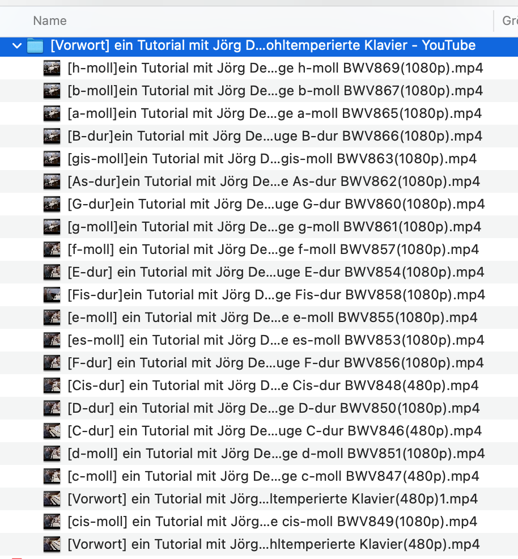Select file name gis-moll BWV863(1080p).mp4
The width and height of the screenshot is (518, 559).
(272, 159)
